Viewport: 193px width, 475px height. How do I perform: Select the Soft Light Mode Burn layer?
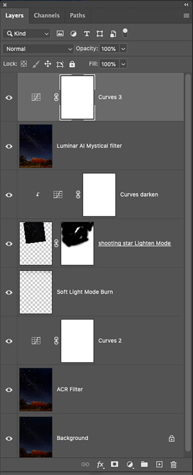[x=85, y=292]
